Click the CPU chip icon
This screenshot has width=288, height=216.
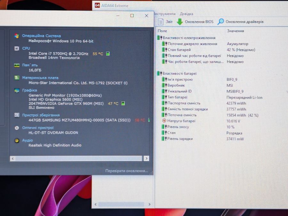(17, 48)
